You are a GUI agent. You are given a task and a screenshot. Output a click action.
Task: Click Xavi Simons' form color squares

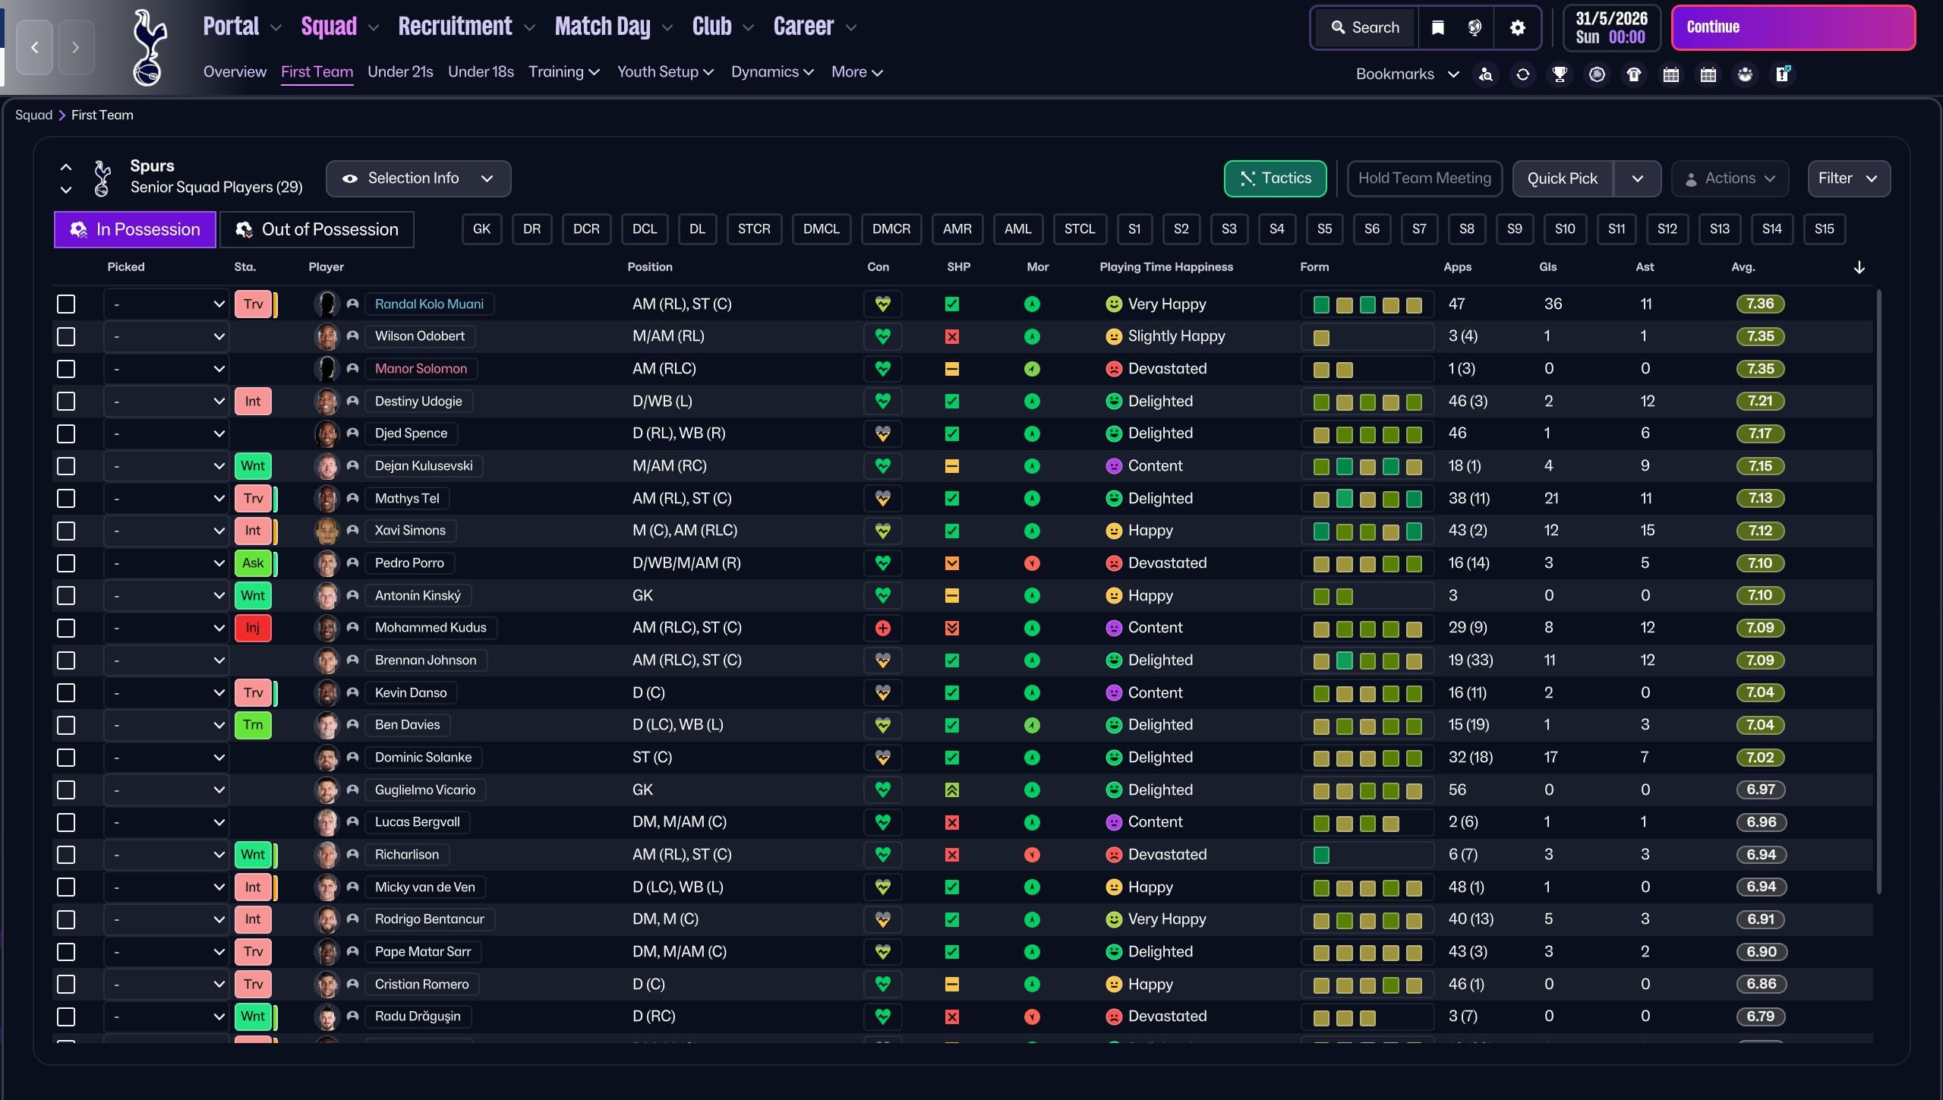pyautogui.click(x=1367, y=531)
